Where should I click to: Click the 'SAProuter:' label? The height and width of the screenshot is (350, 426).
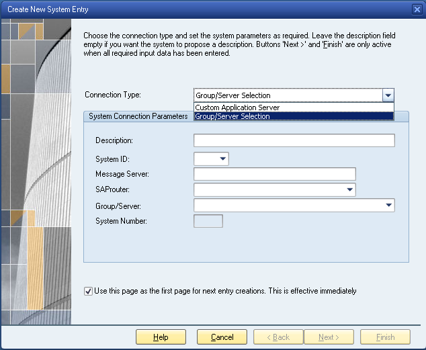click(112, 189)
